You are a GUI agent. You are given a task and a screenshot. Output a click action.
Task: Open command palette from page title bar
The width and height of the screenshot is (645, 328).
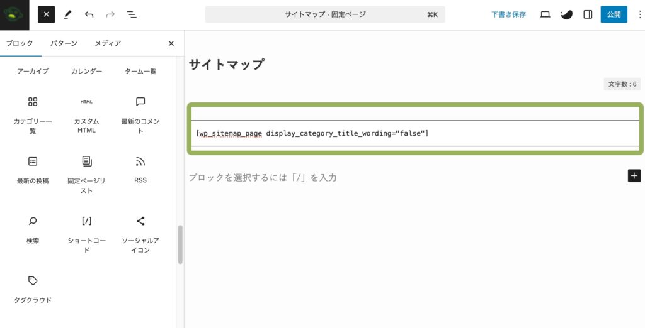325,15
